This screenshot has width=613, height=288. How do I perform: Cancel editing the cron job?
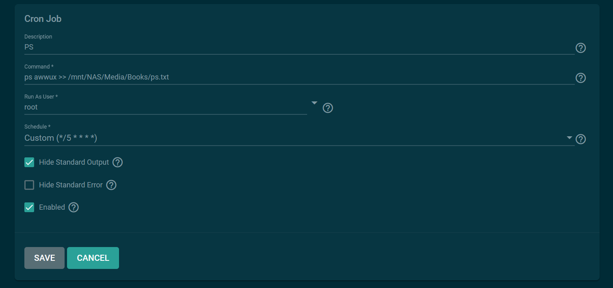pyautogui.click(x=93, y=258)
